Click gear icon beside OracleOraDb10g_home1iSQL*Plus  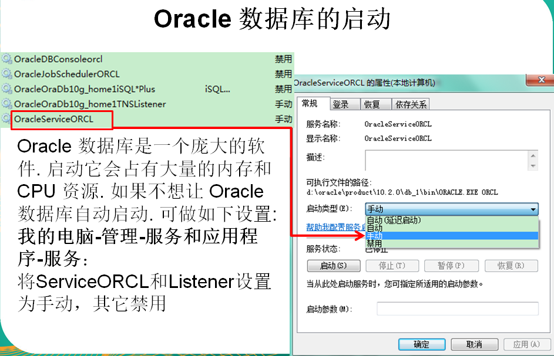(7, 89)
